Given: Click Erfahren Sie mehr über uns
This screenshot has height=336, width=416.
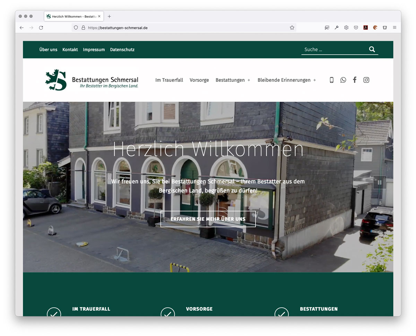Looking at the screenshot, I should (208, 219).
